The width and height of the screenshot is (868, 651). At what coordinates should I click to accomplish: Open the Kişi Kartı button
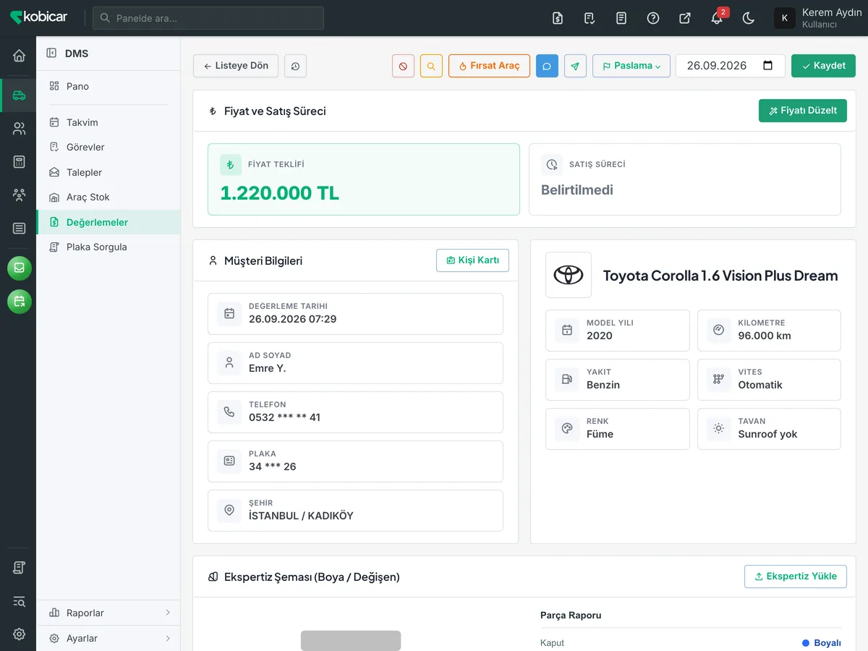472,260
